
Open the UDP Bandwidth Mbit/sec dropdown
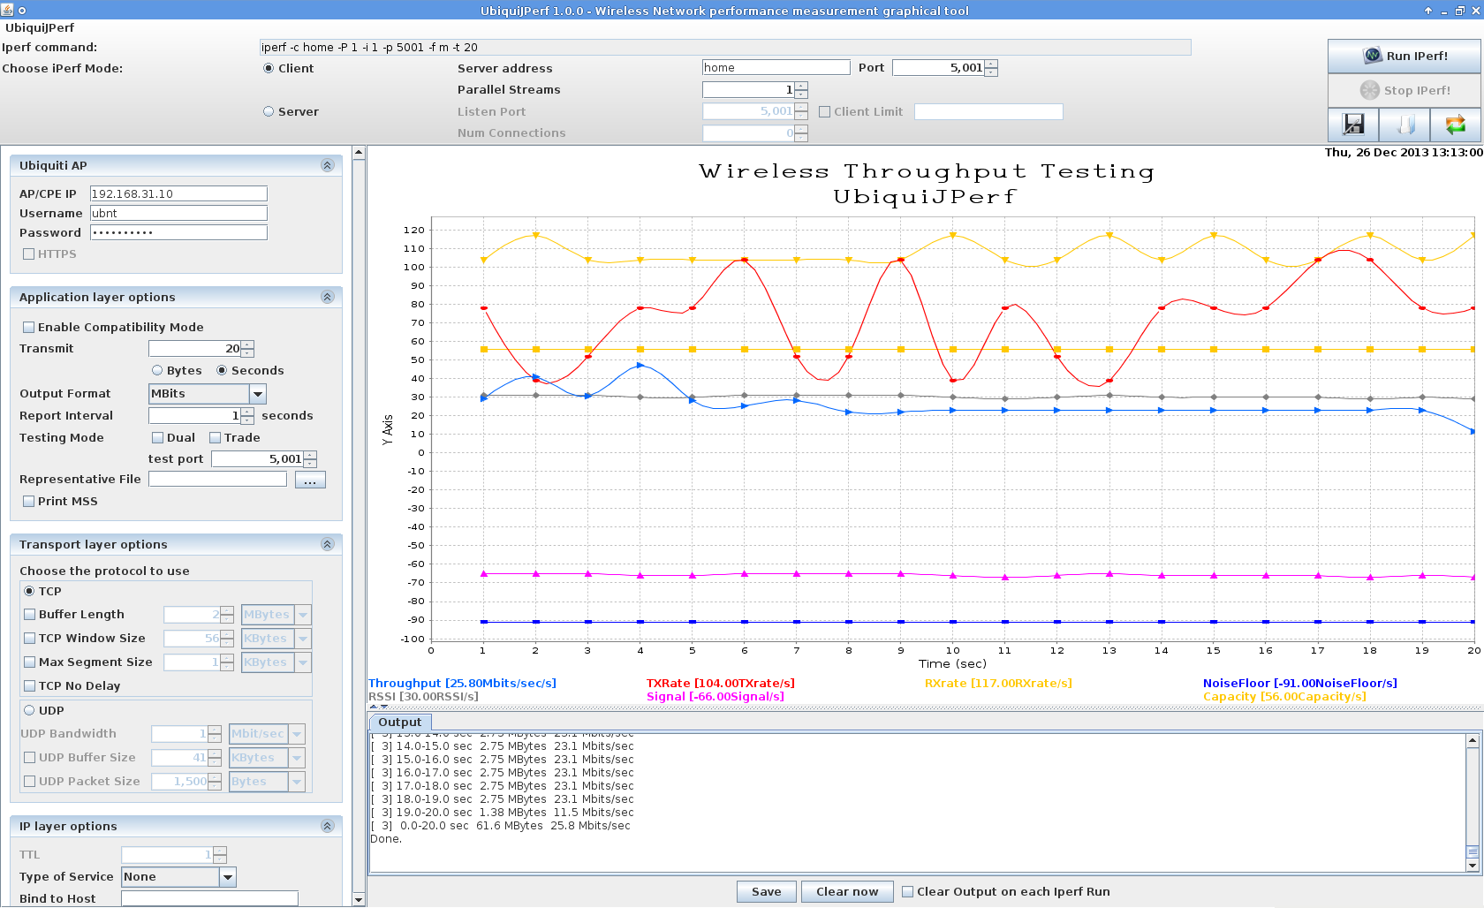point(297,734)
